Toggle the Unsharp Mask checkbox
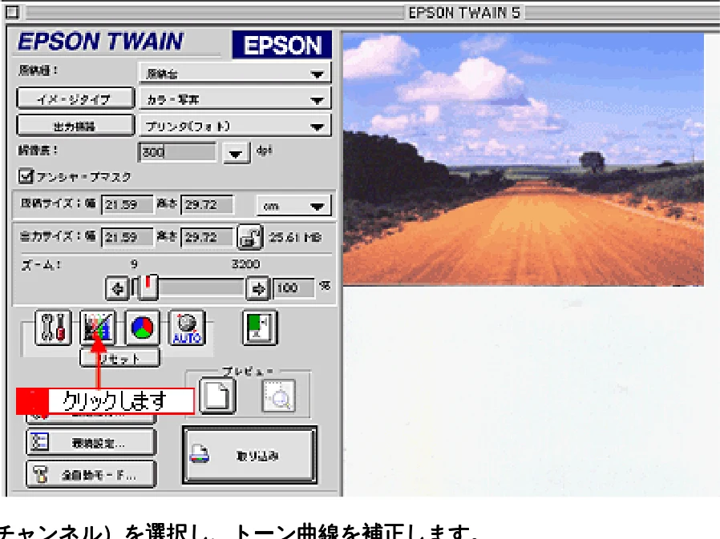720x539 pixels. pyautogui.click(x=26, y=176)
